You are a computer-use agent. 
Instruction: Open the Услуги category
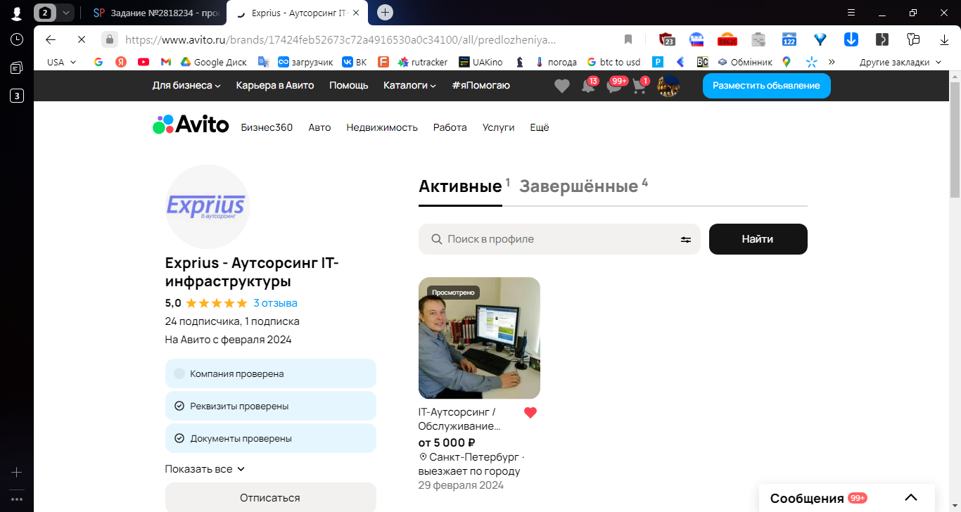point(498,127)
